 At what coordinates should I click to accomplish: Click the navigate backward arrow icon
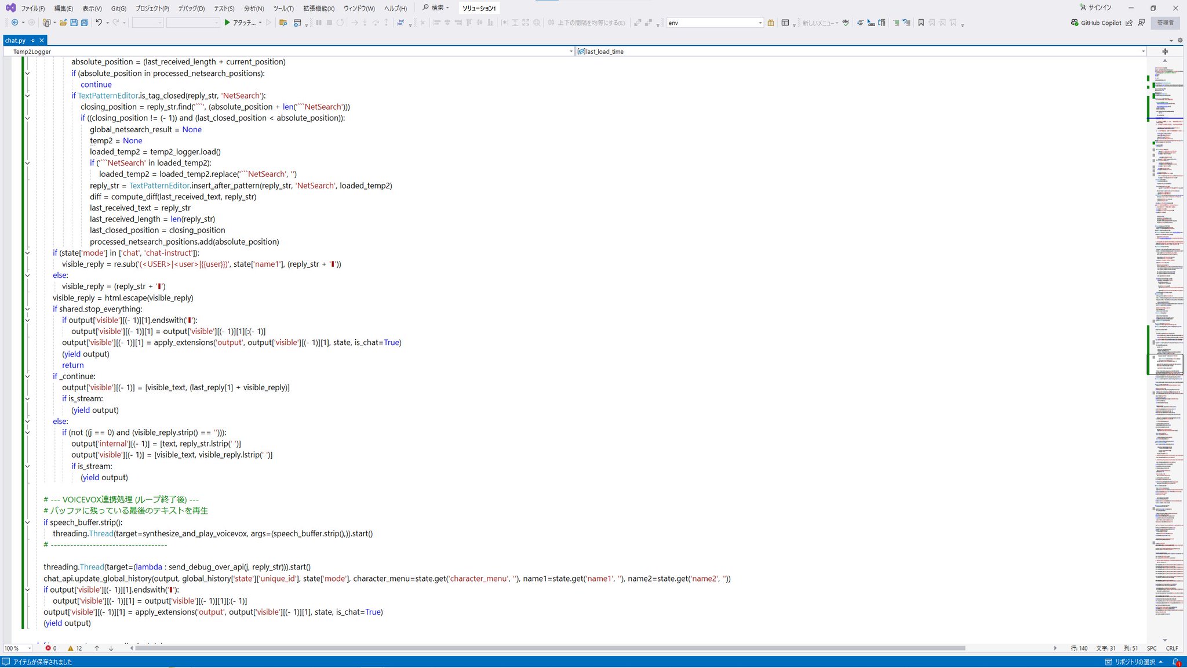[x=14, y=23]
